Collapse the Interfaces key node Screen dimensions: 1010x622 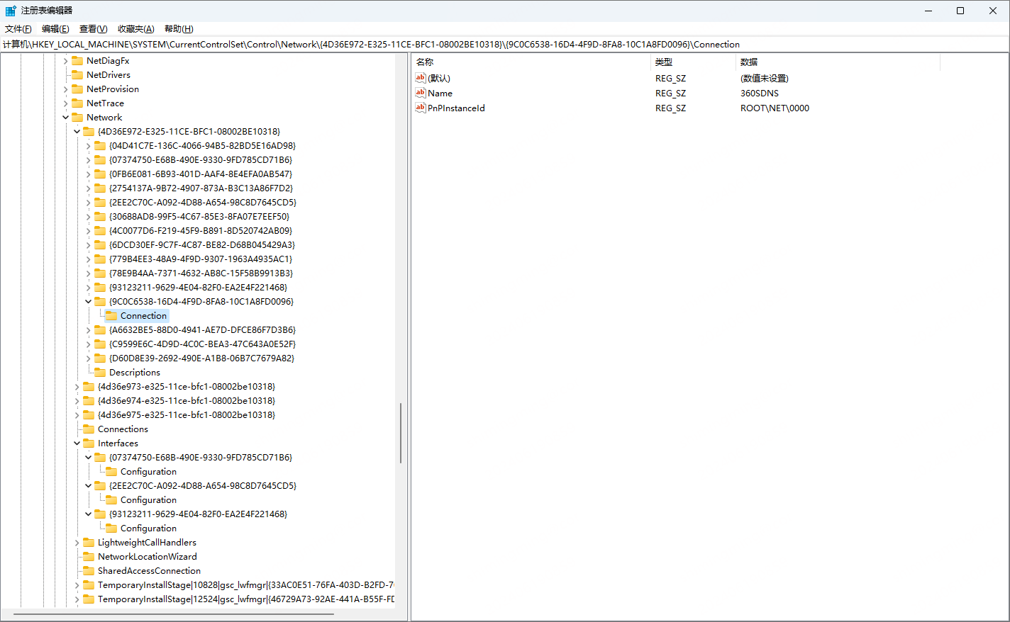(77, 443)
